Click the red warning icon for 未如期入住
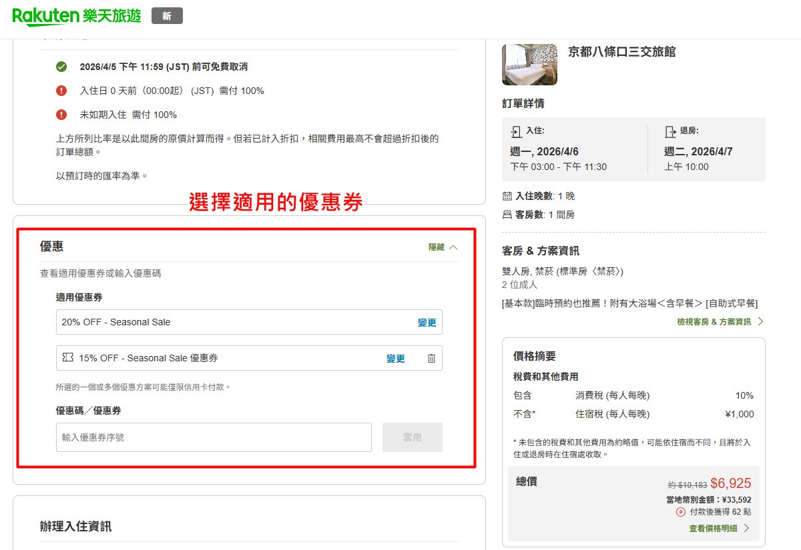Viewport: 801px width, 550px height. (61, 115)
